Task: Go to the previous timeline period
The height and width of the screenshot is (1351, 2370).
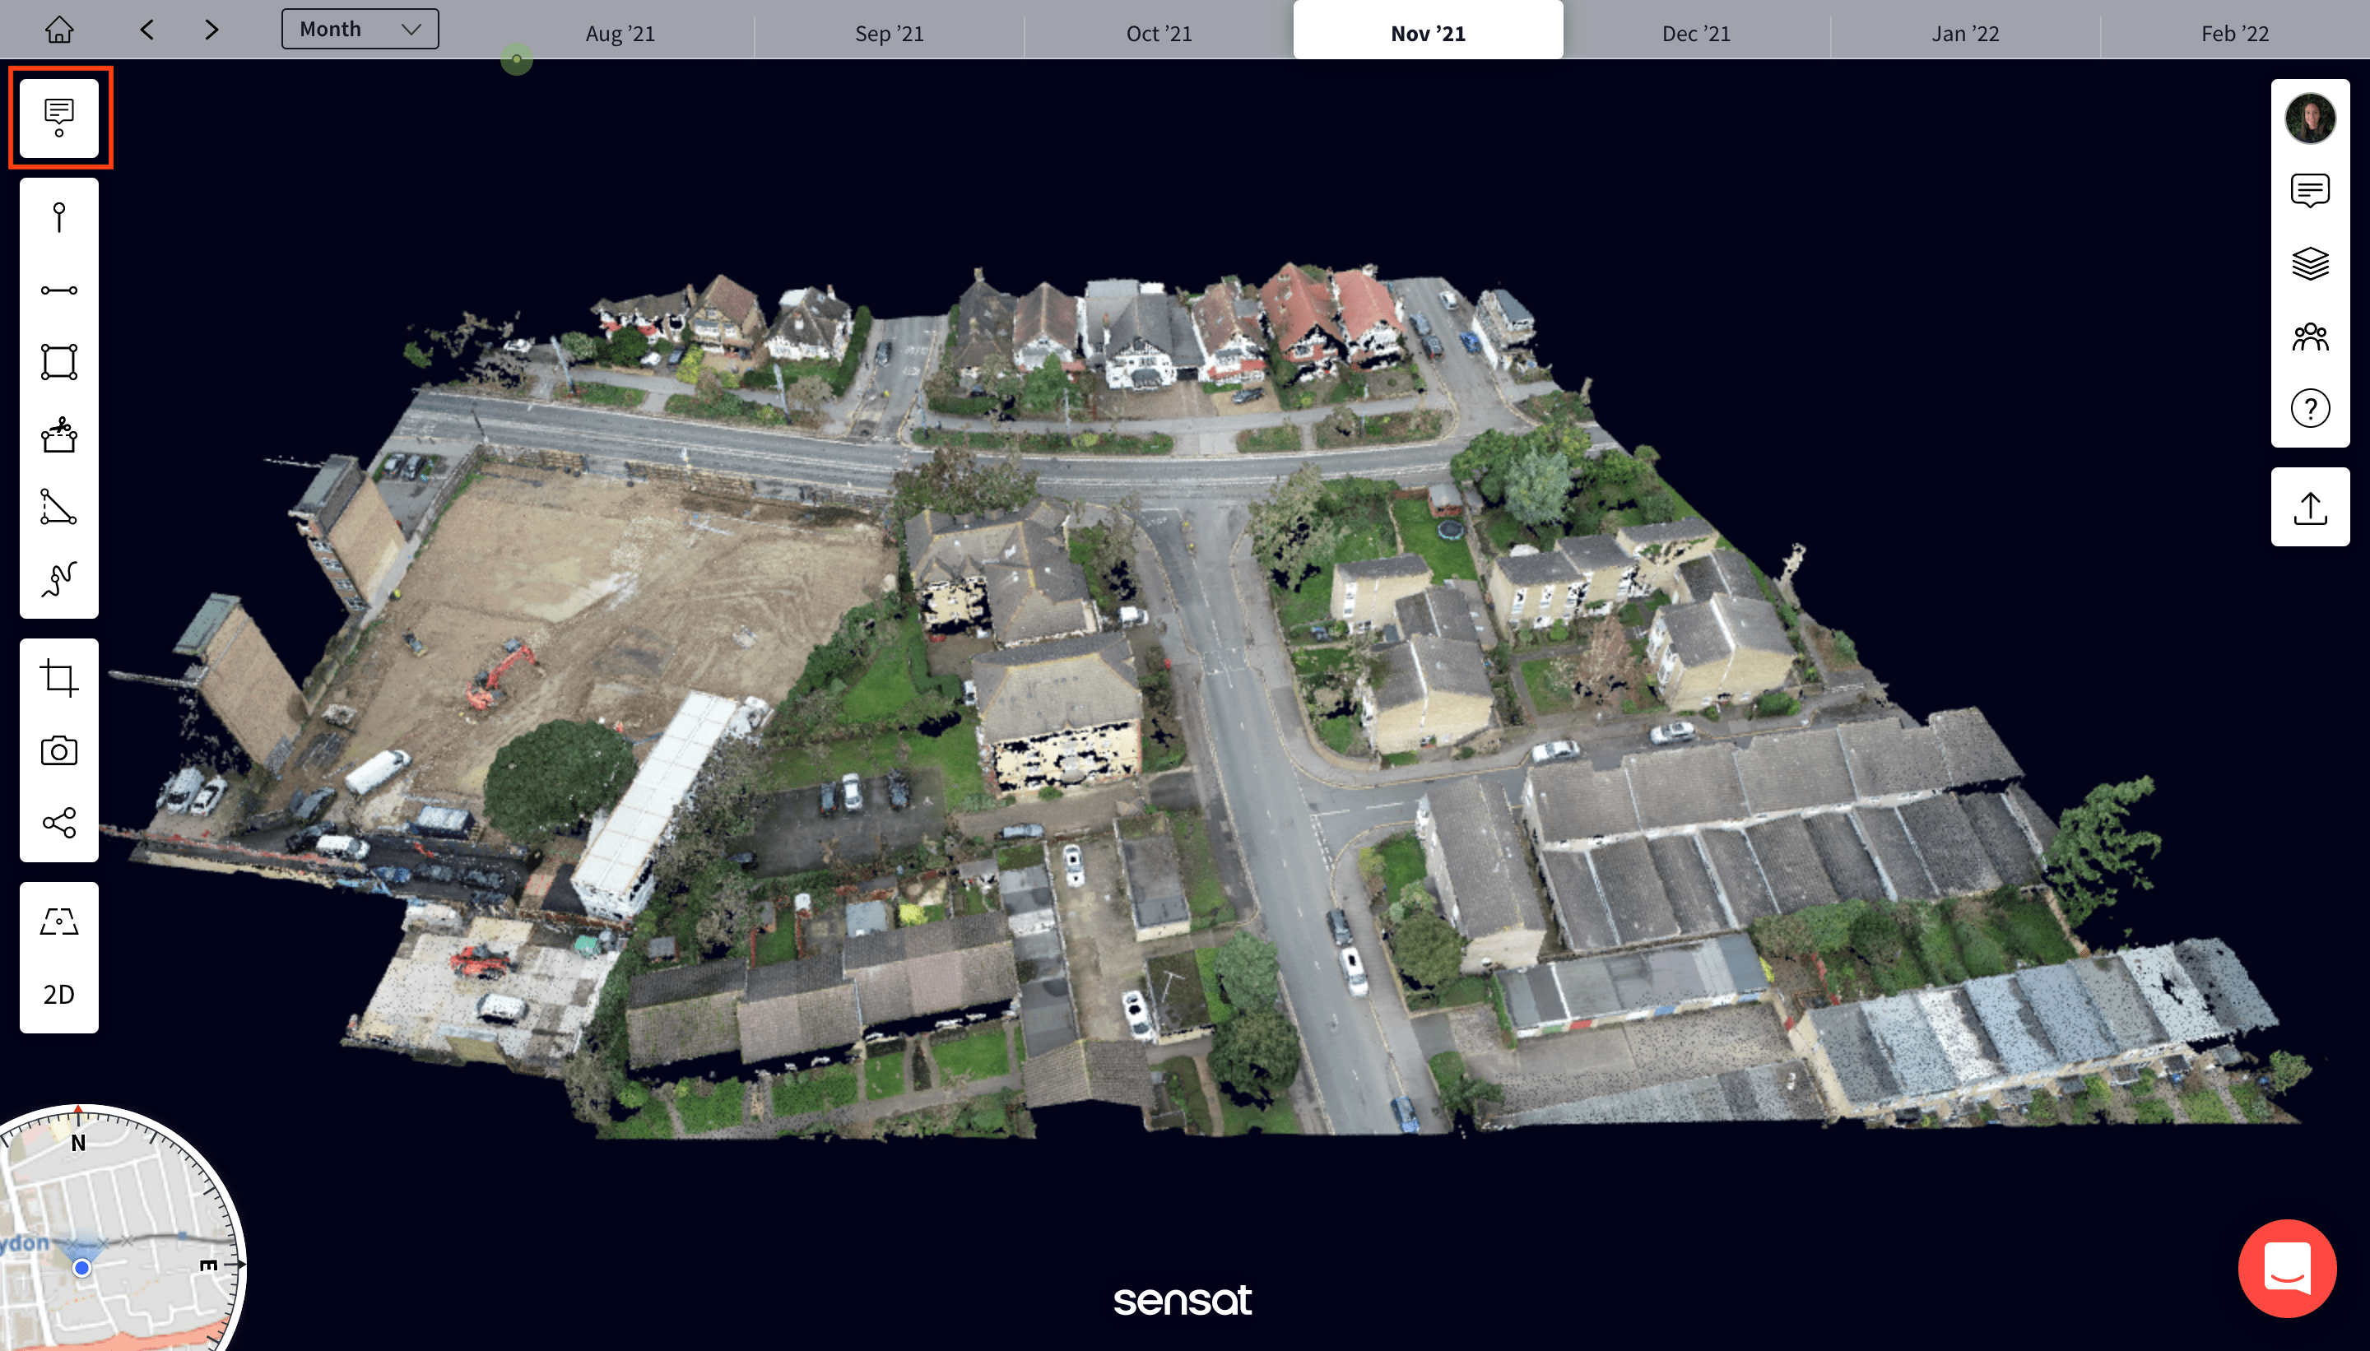Action: [146, 30]
